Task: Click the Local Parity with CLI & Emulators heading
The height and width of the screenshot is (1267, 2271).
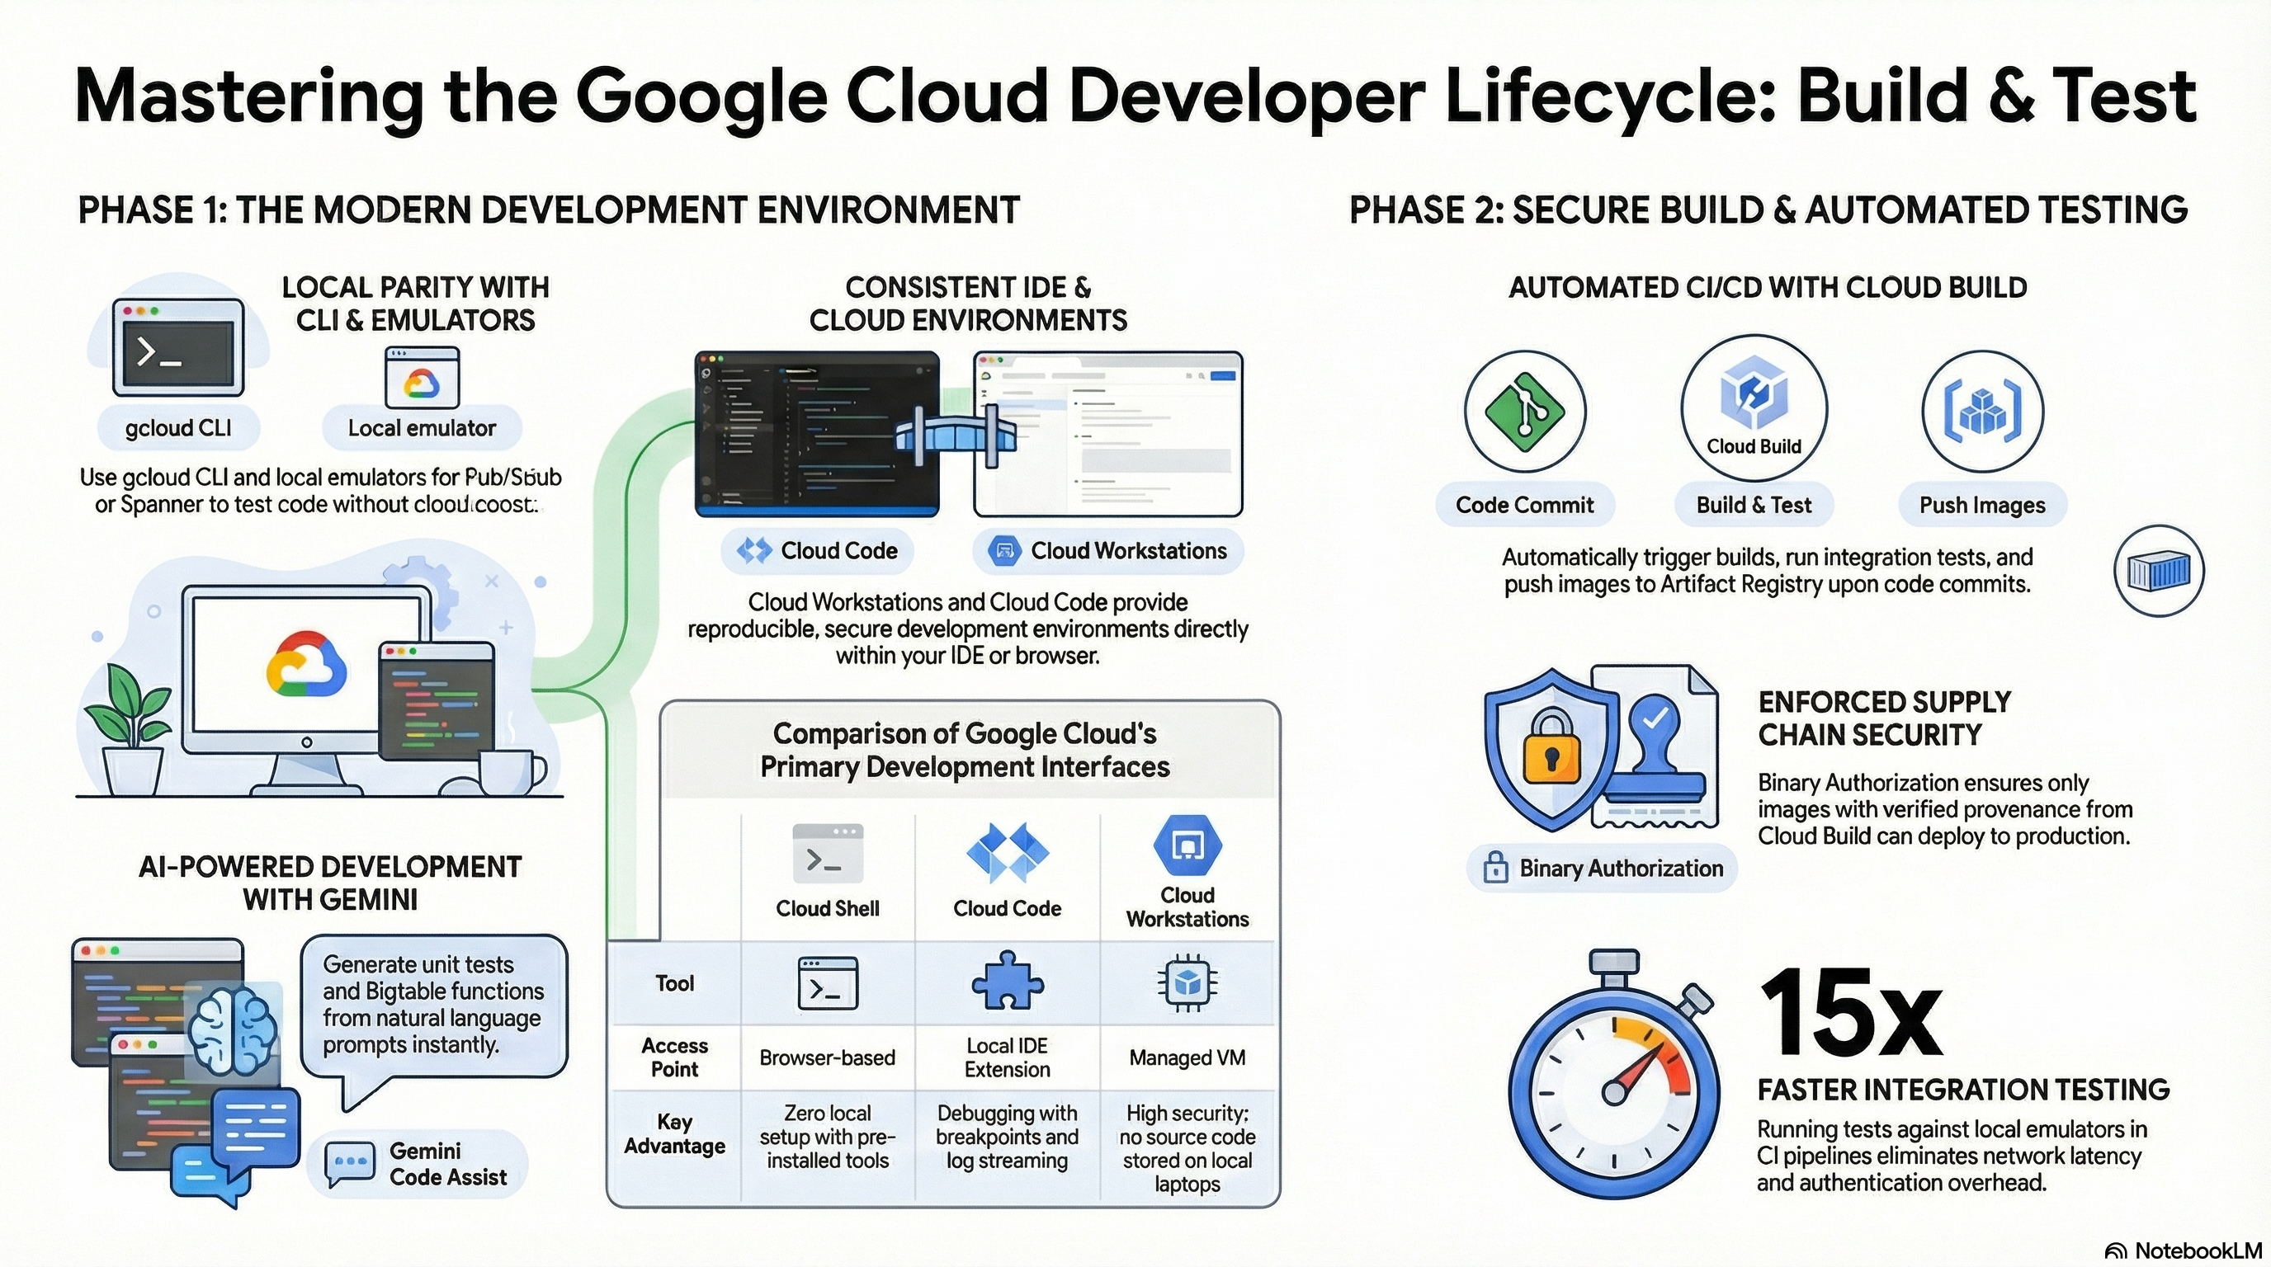Action: point(415,304)
